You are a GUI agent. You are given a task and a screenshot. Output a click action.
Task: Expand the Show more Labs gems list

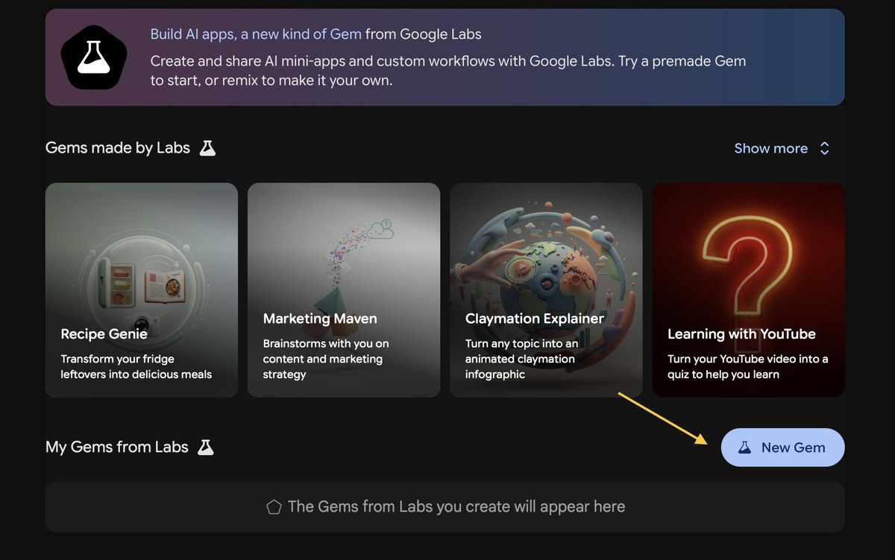(x=782, y=148)
